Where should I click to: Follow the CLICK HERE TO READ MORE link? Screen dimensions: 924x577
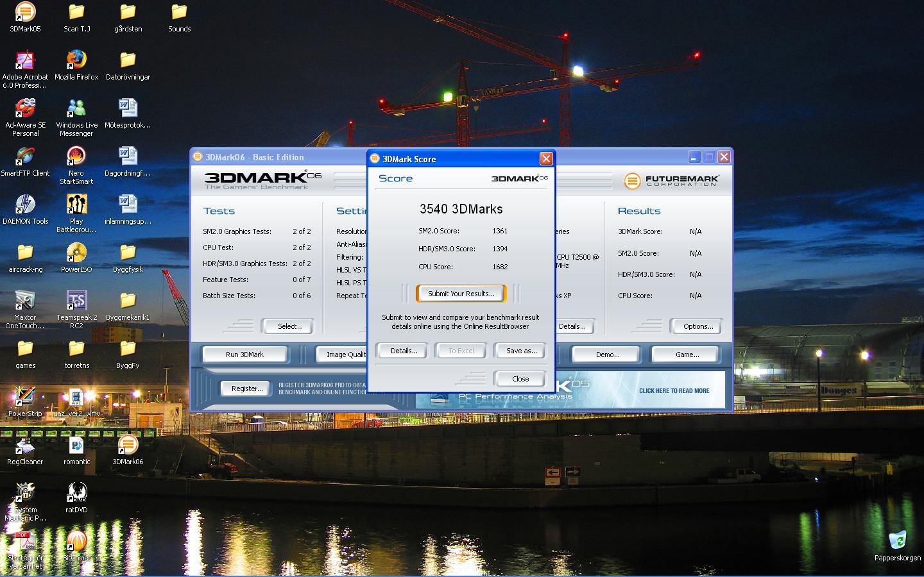pos(674,390)
